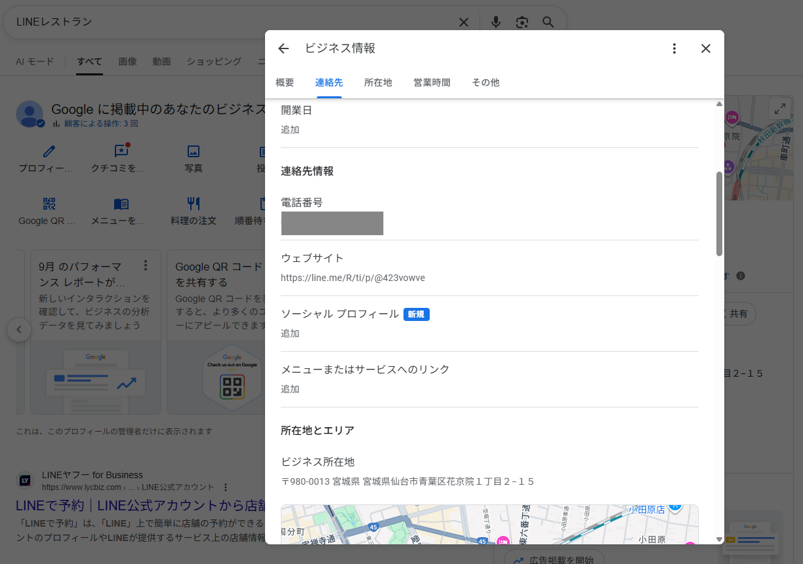
Task: Click the 料理の注文 fork and knife icon
Action: pos(194,204)
